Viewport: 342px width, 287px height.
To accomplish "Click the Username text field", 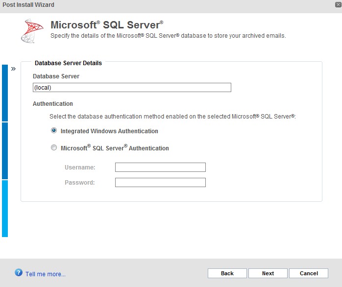I will pos(160,167).
